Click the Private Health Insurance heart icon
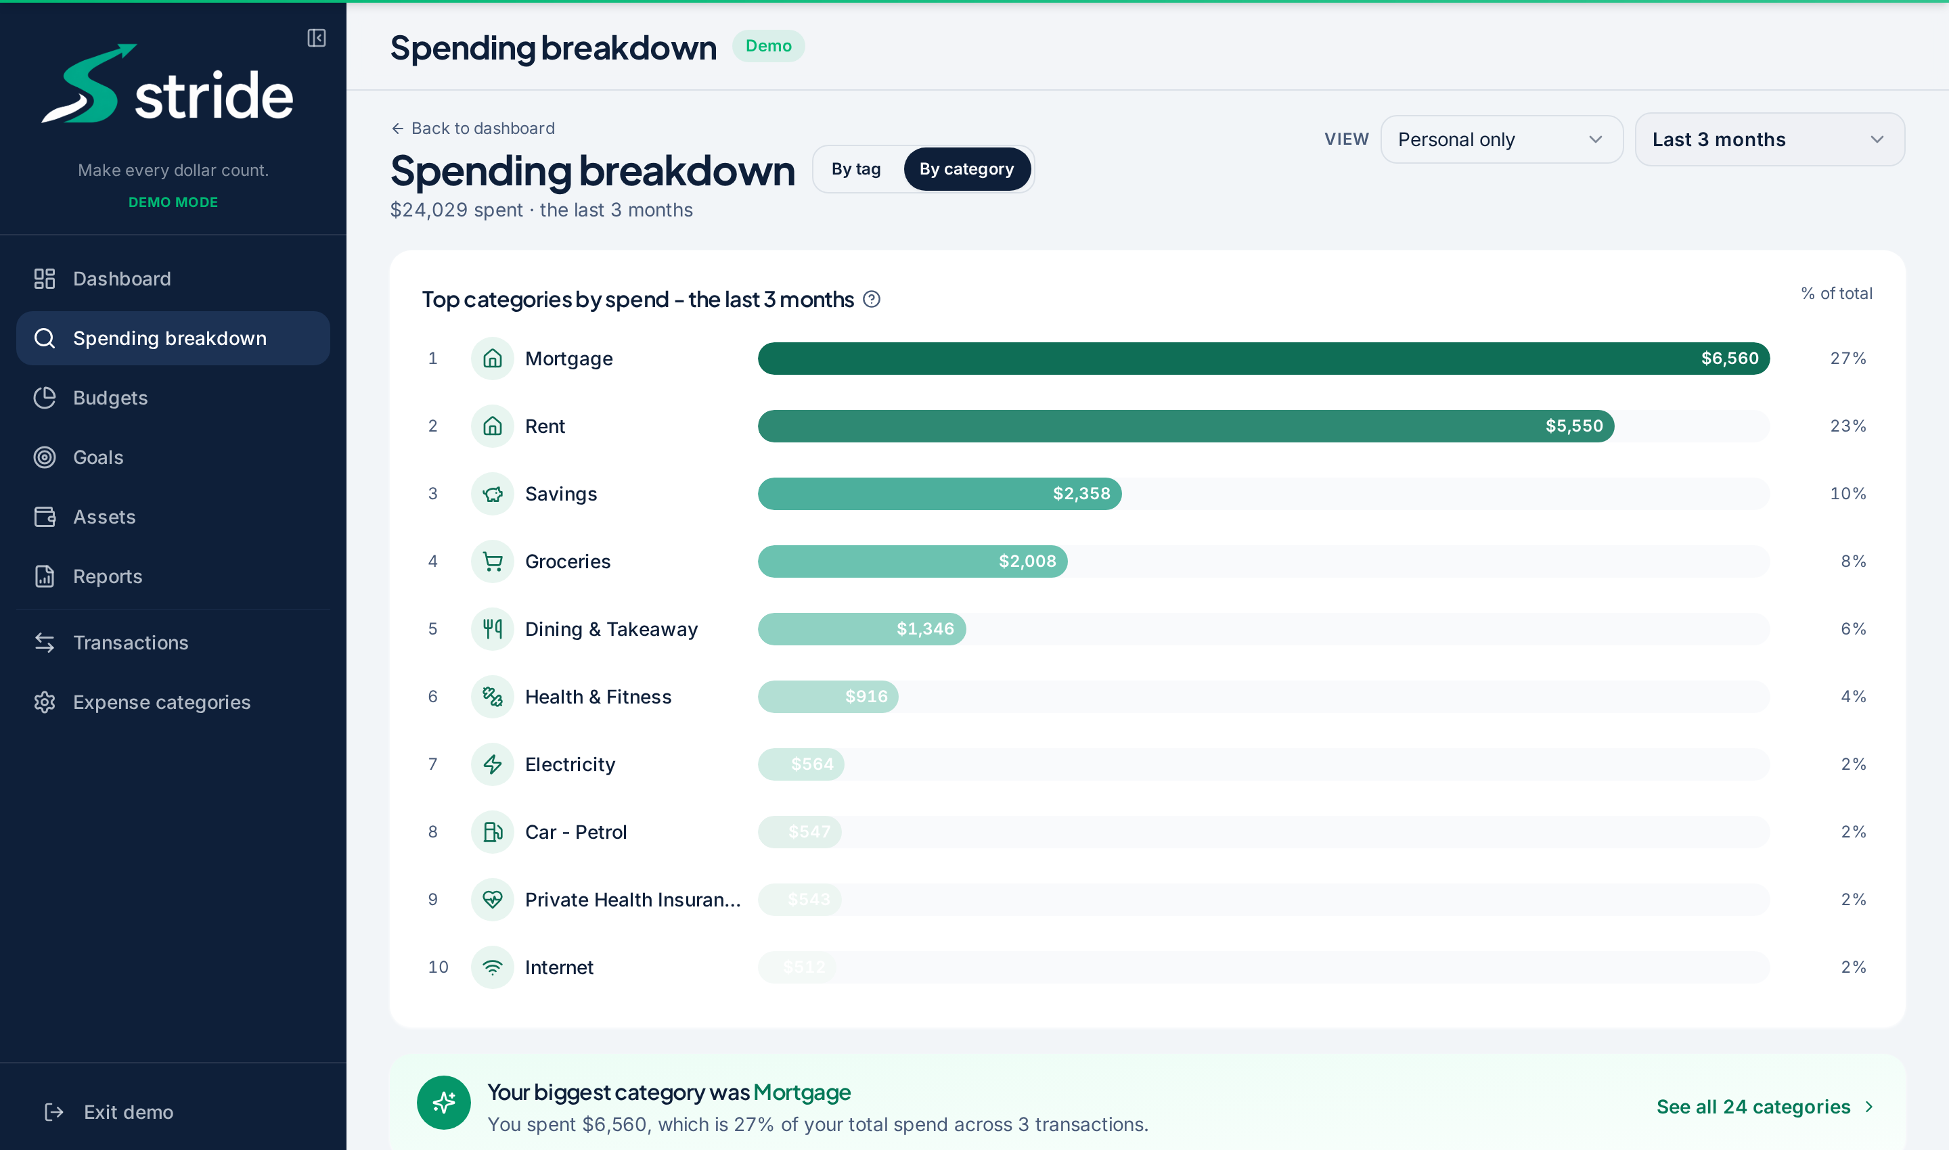This screenshot has height=1150, width=1949. point(492,900)
